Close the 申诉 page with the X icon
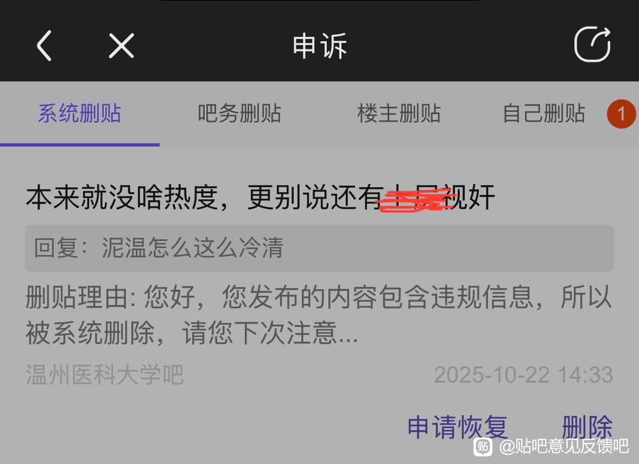 click(x=122, y=45)
